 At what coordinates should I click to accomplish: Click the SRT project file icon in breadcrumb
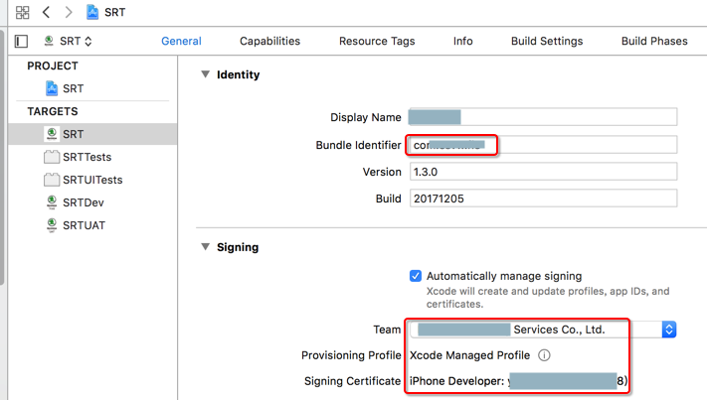point(92,13)
